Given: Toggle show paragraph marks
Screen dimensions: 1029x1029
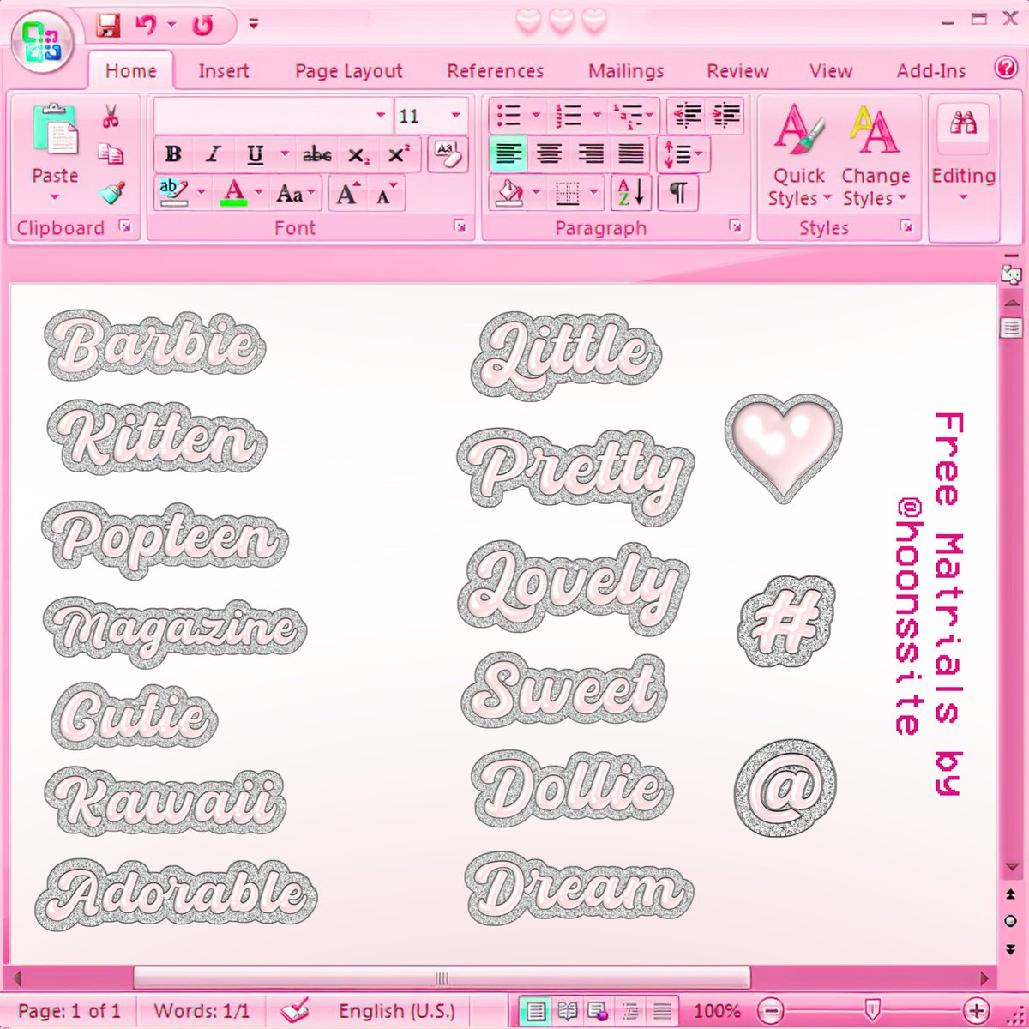Looking at the screenshot, I should (x=677, y=193).
